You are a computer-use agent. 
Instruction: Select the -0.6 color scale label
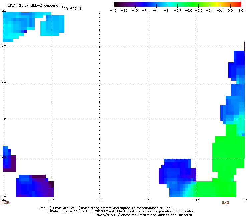[188, 11]
